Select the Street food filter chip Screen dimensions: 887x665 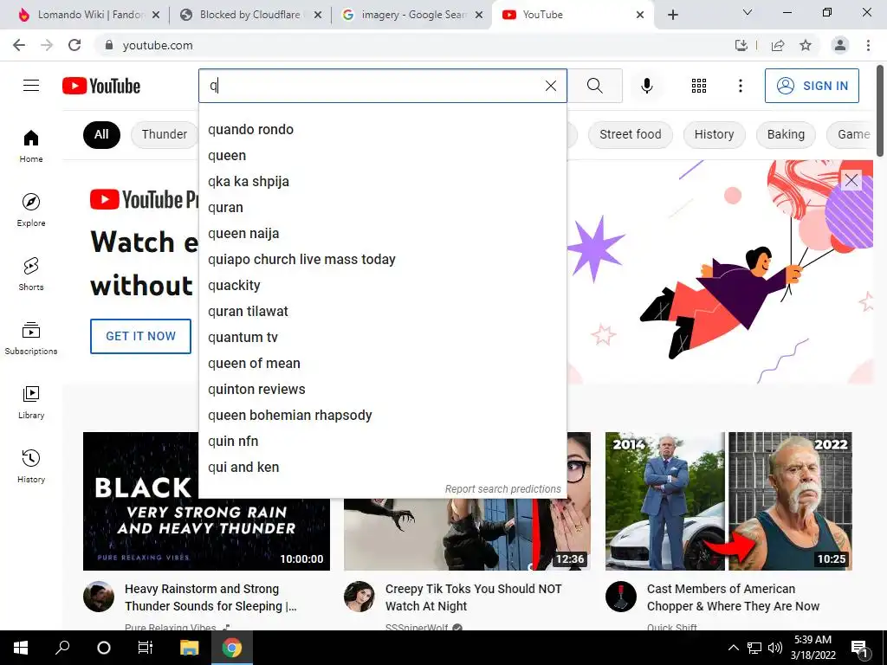tap(631, 134)
